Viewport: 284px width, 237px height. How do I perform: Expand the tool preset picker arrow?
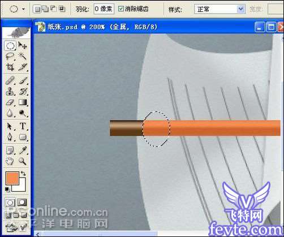click(x=23, y=9)
